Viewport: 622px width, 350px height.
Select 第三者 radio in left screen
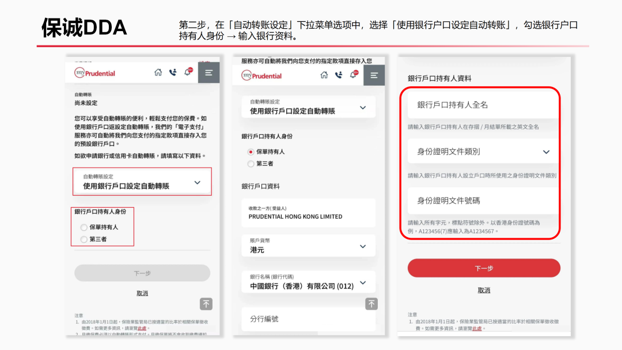click(84, 239)
